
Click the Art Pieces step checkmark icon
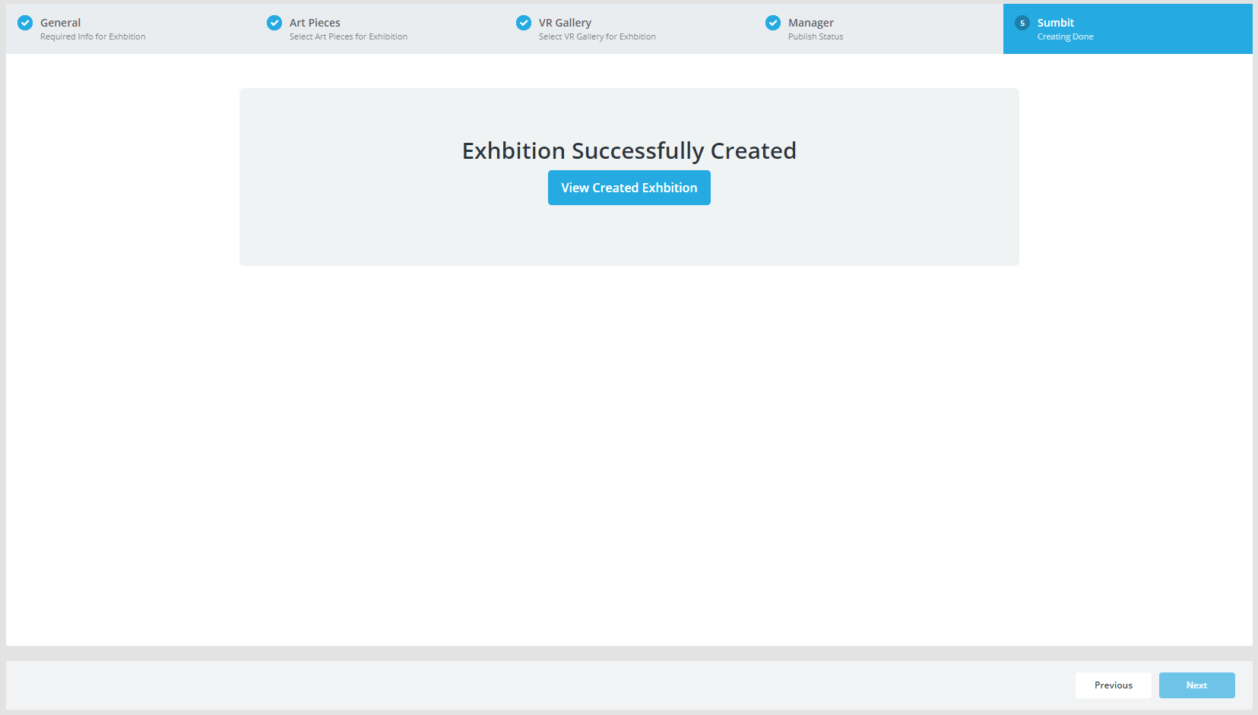[x=274, y=23]
